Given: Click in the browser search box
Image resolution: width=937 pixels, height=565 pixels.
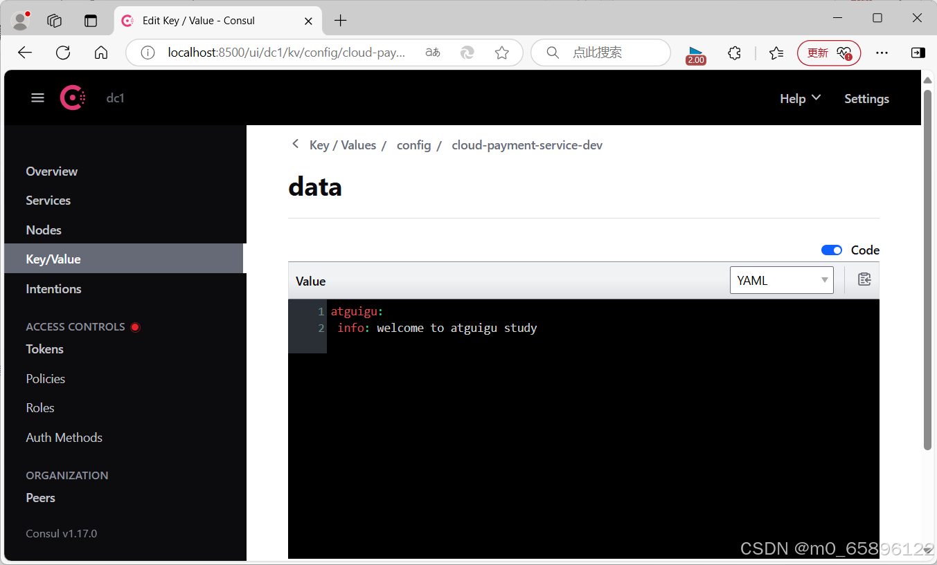Looking at the screenshot, I should [600, 53].
